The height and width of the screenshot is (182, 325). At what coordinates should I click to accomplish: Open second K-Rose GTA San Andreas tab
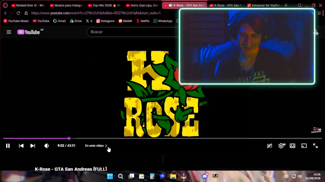(226, 5)
